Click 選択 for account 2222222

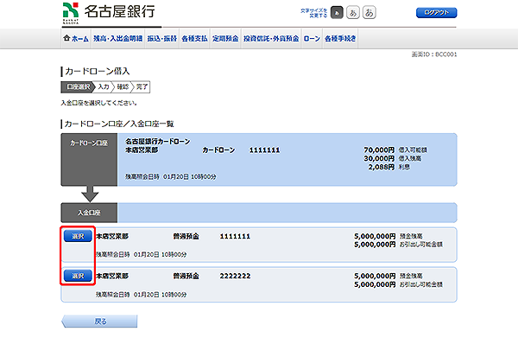[x=78, y=276]
